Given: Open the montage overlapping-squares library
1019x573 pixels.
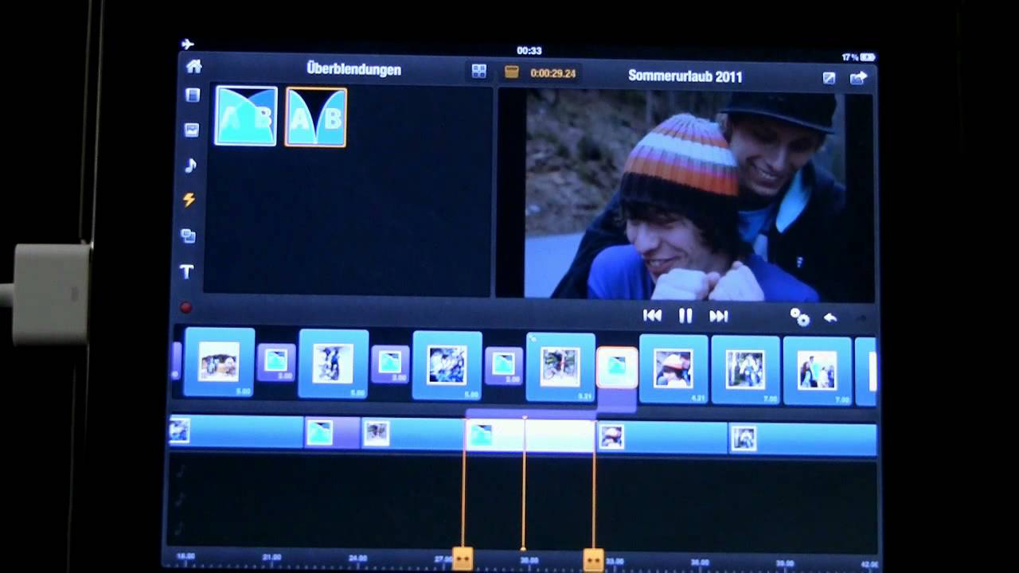Looking at the screenshot, I should [188, 236].
